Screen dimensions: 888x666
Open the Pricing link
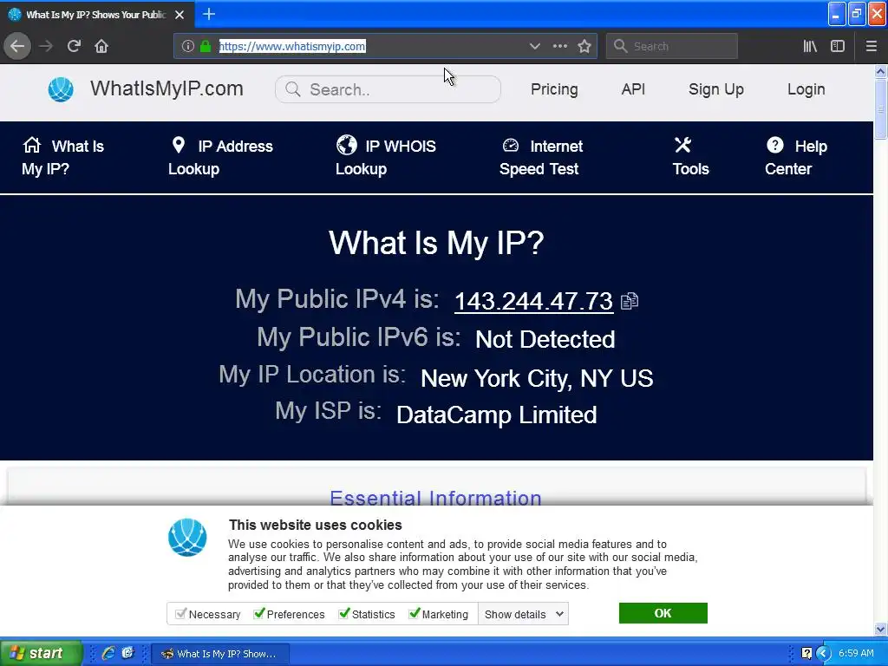click(x=554, y=89)
